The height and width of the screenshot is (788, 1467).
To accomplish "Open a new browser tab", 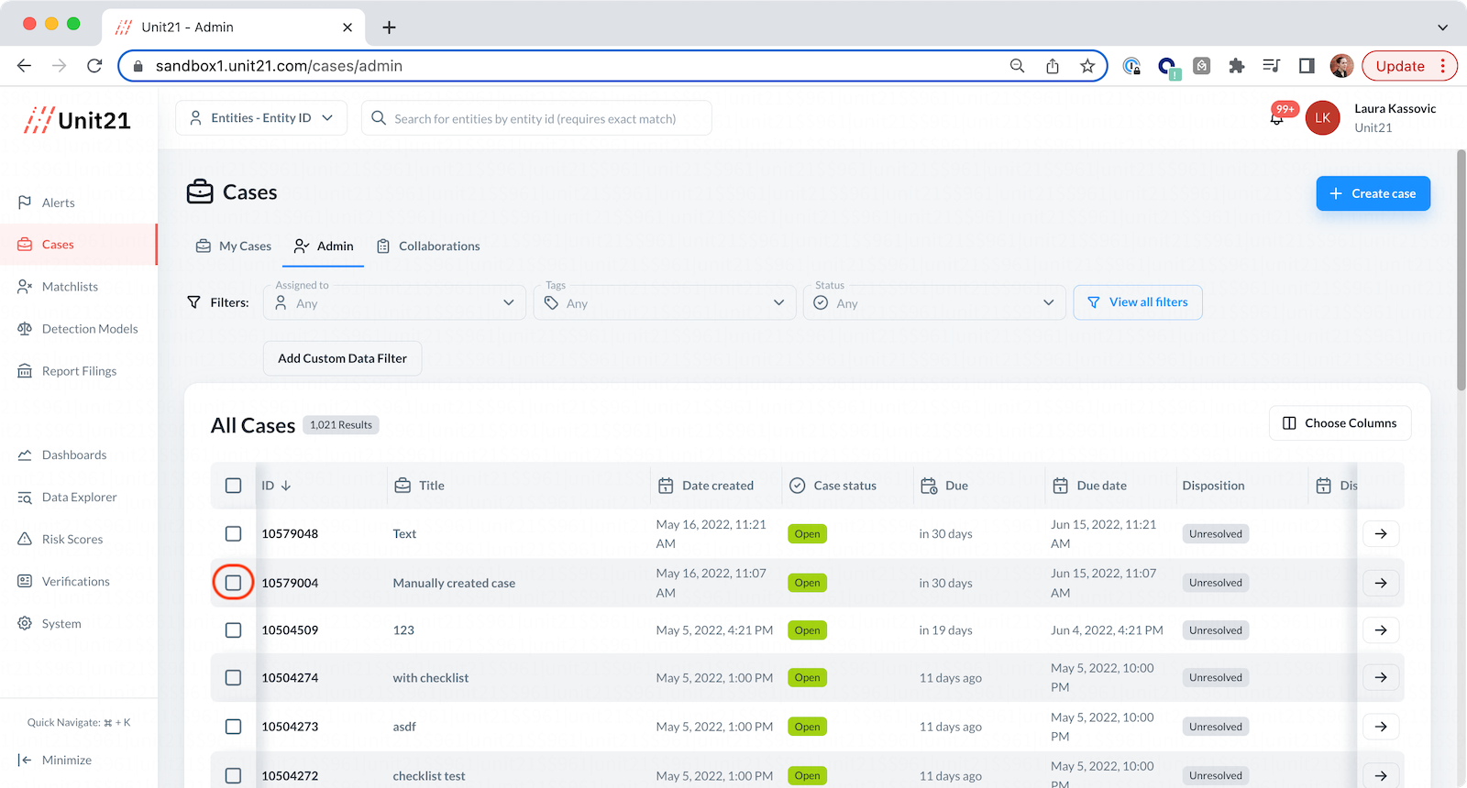I will click(389, 27).
